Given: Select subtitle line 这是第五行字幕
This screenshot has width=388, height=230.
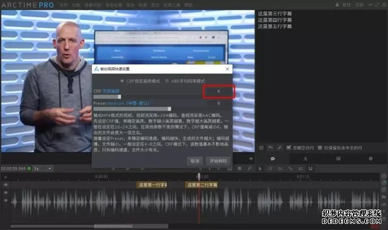Looking at the screenshot, I should 275,27.
